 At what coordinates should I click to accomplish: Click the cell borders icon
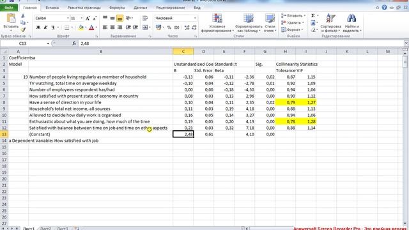[x=67, y=27]
